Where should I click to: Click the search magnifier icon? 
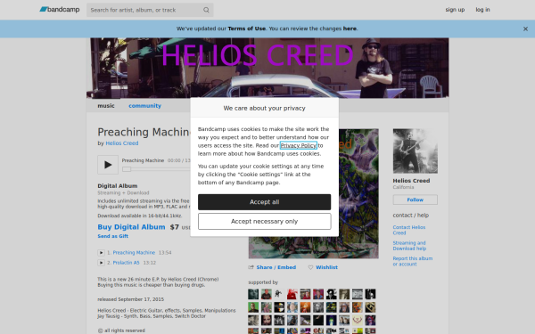206,10
